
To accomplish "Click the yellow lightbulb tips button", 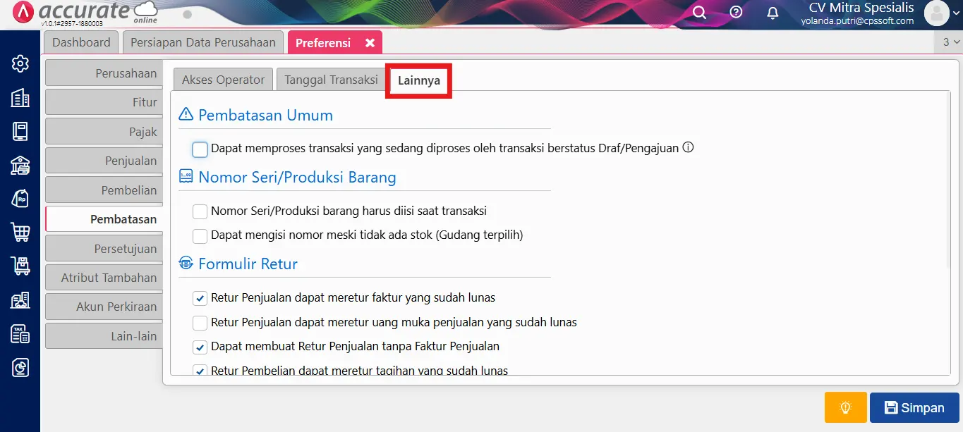I will click(845, 407).
